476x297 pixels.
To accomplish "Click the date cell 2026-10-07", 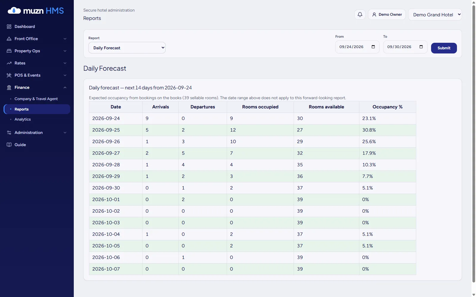I will [x=116, y=269].
